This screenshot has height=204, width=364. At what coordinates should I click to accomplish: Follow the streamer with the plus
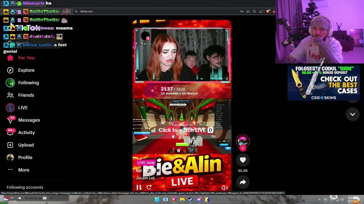pos(243,148)
